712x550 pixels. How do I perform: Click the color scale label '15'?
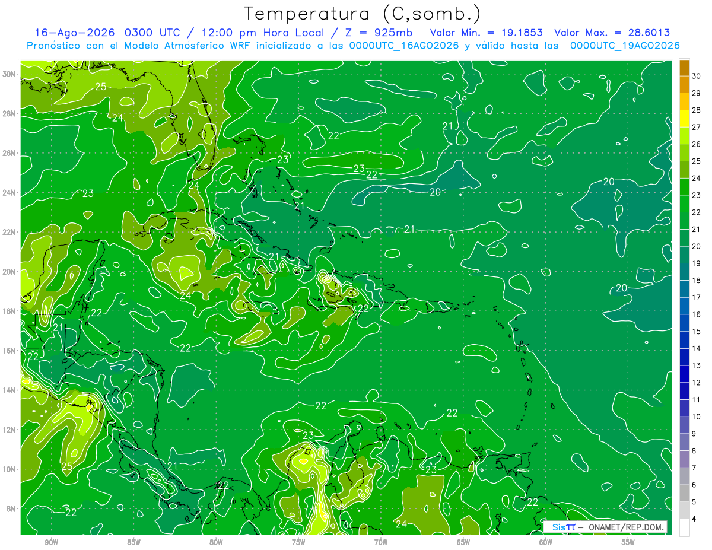[697, 332]
